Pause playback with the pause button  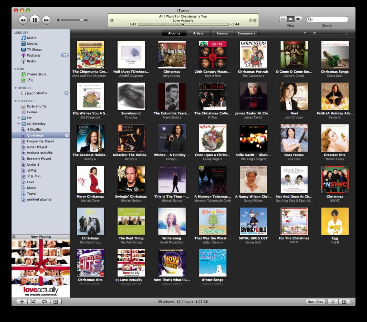(35, 20)
